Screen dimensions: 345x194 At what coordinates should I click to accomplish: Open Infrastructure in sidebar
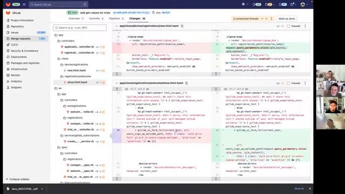click(x=19, y=69)
